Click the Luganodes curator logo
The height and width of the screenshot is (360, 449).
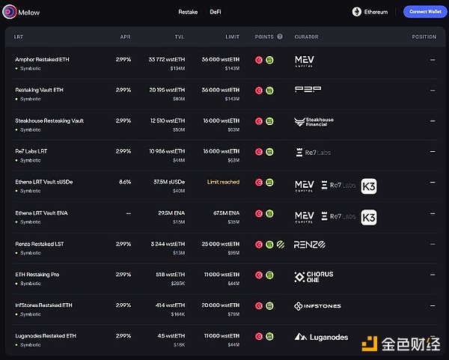321,337
